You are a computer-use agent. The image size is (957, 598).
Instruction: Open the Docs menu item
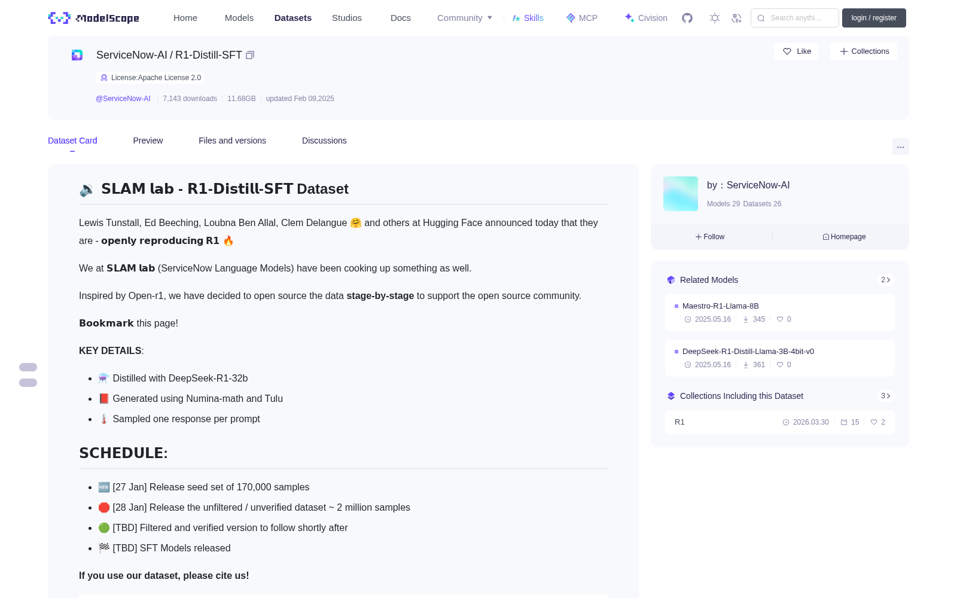pos(401,18)
